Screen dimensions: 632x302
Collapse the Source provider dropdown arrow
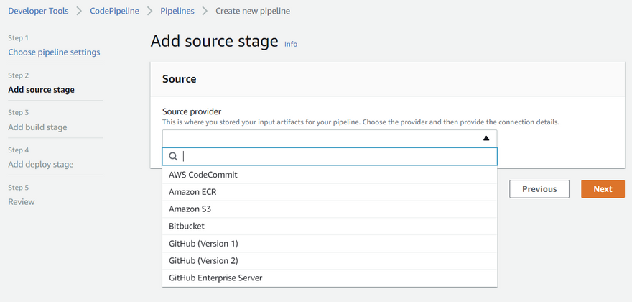pyautogui.click(x=485, y=138)
